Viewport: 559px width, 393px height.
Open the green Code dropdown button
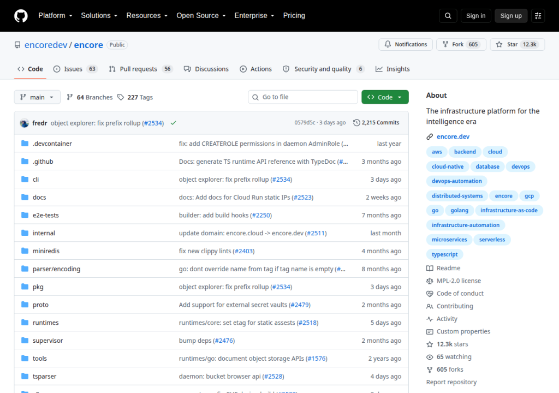[x=385, y=97]
